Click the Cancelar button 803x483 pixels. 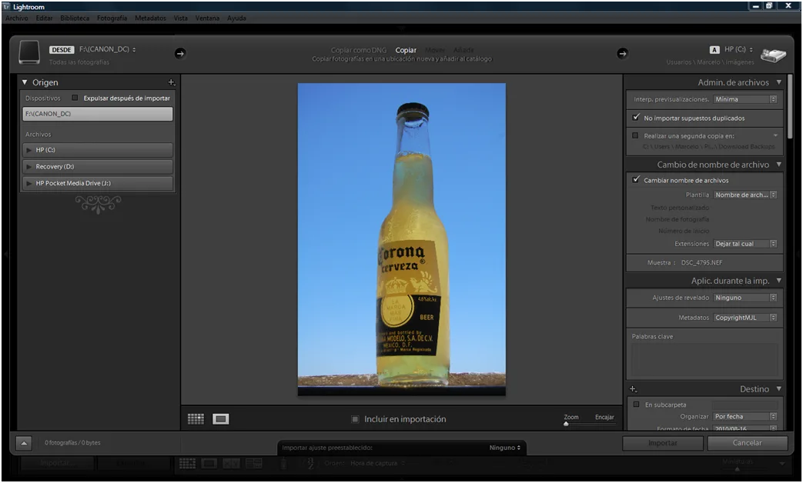click(x=746, y=443)
